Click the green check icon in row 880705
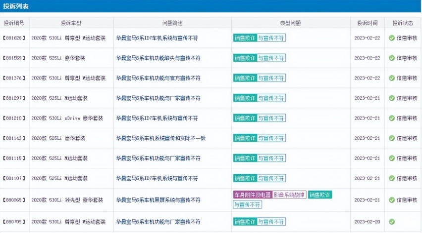The image size is (422, 233). pos(392,222)
